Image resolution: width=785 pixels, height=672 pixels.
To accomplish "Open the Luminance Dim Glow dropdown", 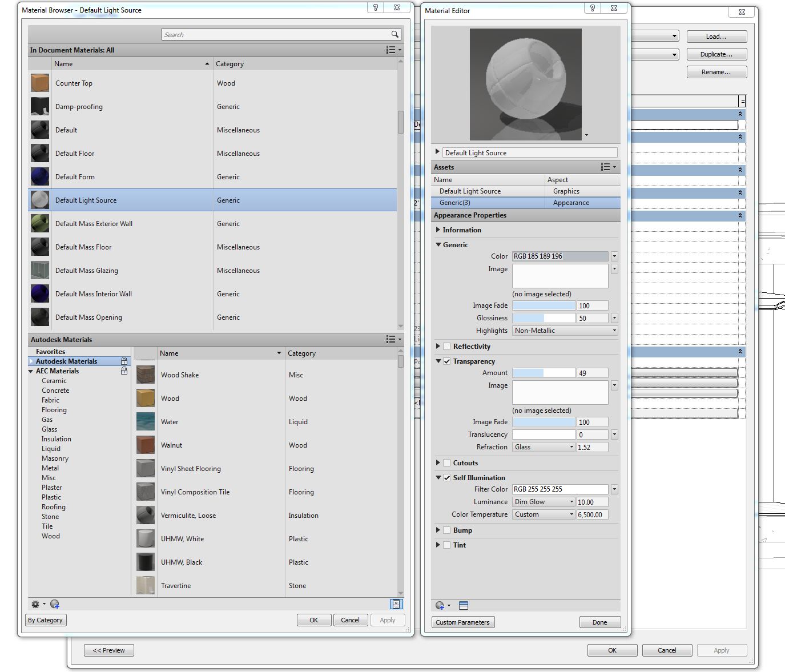I will 544,502.
